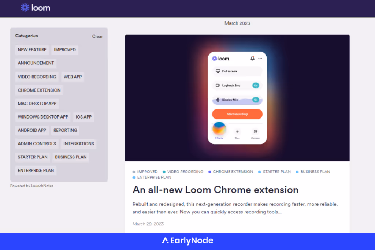Click the Loom logo in header
The height and width of the screenshot is (250, 375).
[x=35, y=8]
